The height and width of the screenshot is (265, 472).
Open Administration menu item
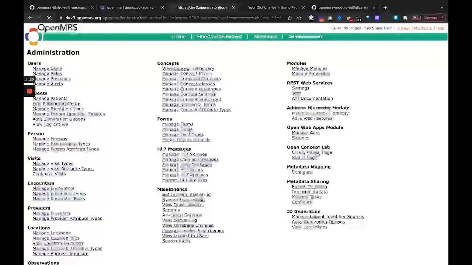305,37
